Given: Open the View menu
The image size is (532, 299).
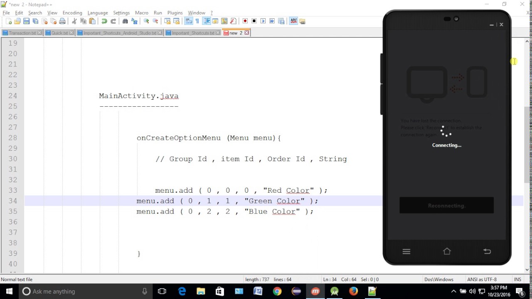Looking at the screenshot, I should pyautogui.click(x=52, y=13).
